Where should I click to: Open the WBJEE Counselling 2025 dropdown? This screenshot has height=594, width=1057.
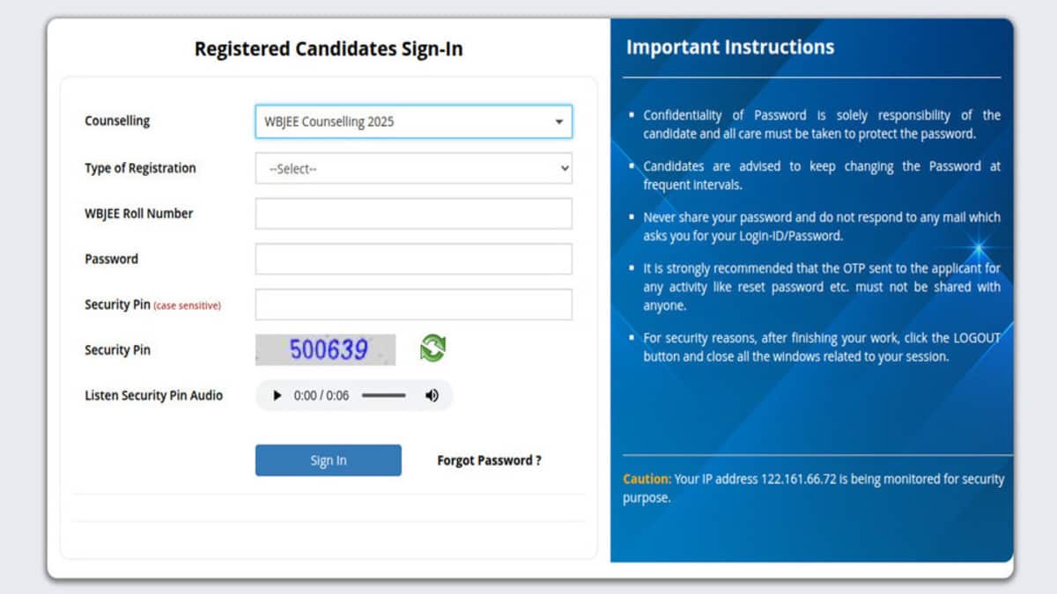point(413,121)
